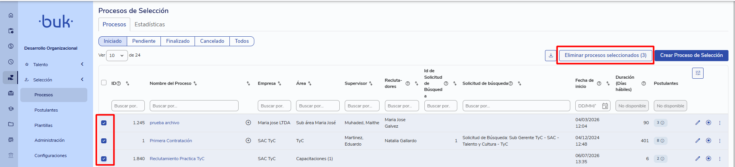The width and height of the screenshot is (735, 167).
Task: Open three-dots menu for Reclutamiento Practica TyC
Action: [x=720, y=159]
